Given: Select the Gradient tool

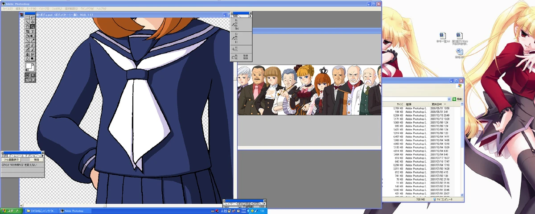Looking at the screenshot, I should (33, 35).
